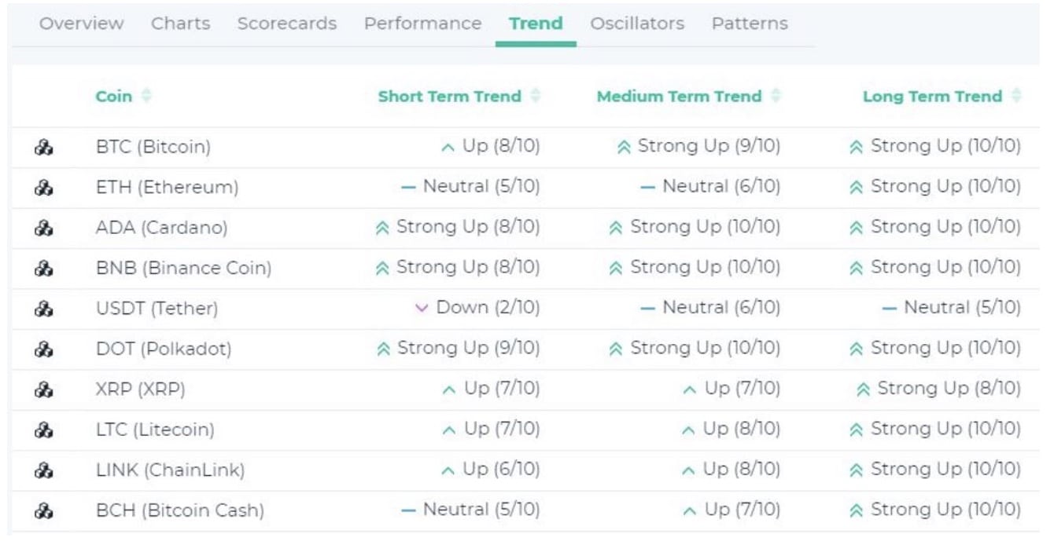Open the Scorecards tab
The width and height of the screenshot is (1054, 545).
click(x=287, y=24)
